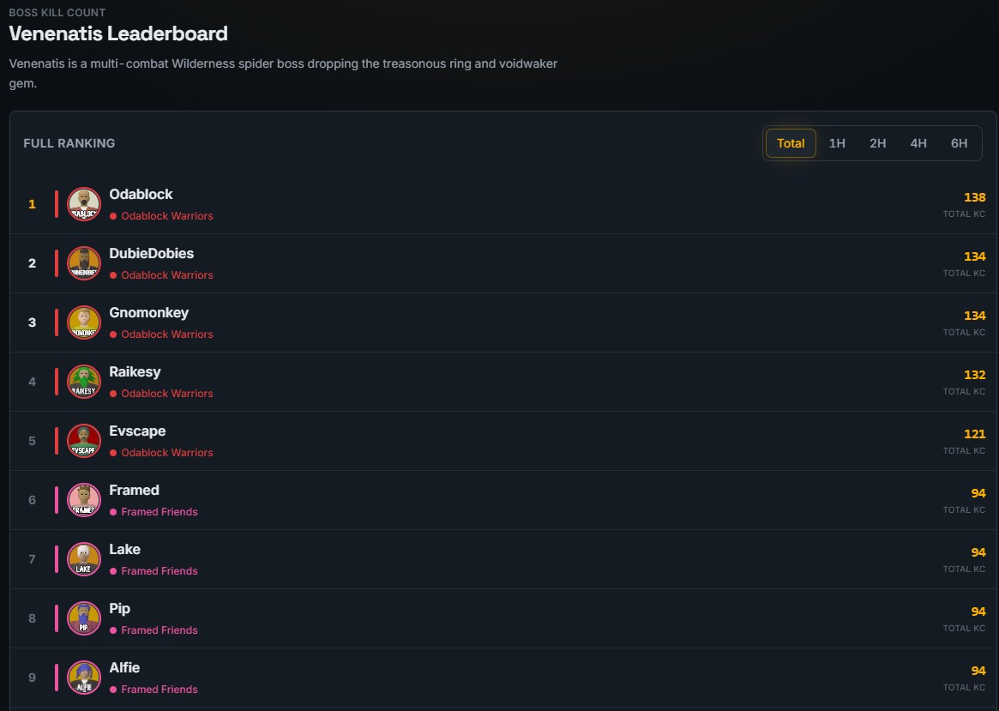This screenshot has width=999, height=711.
Task: Select the Total time filter tab
Action: tap(791, 143)
